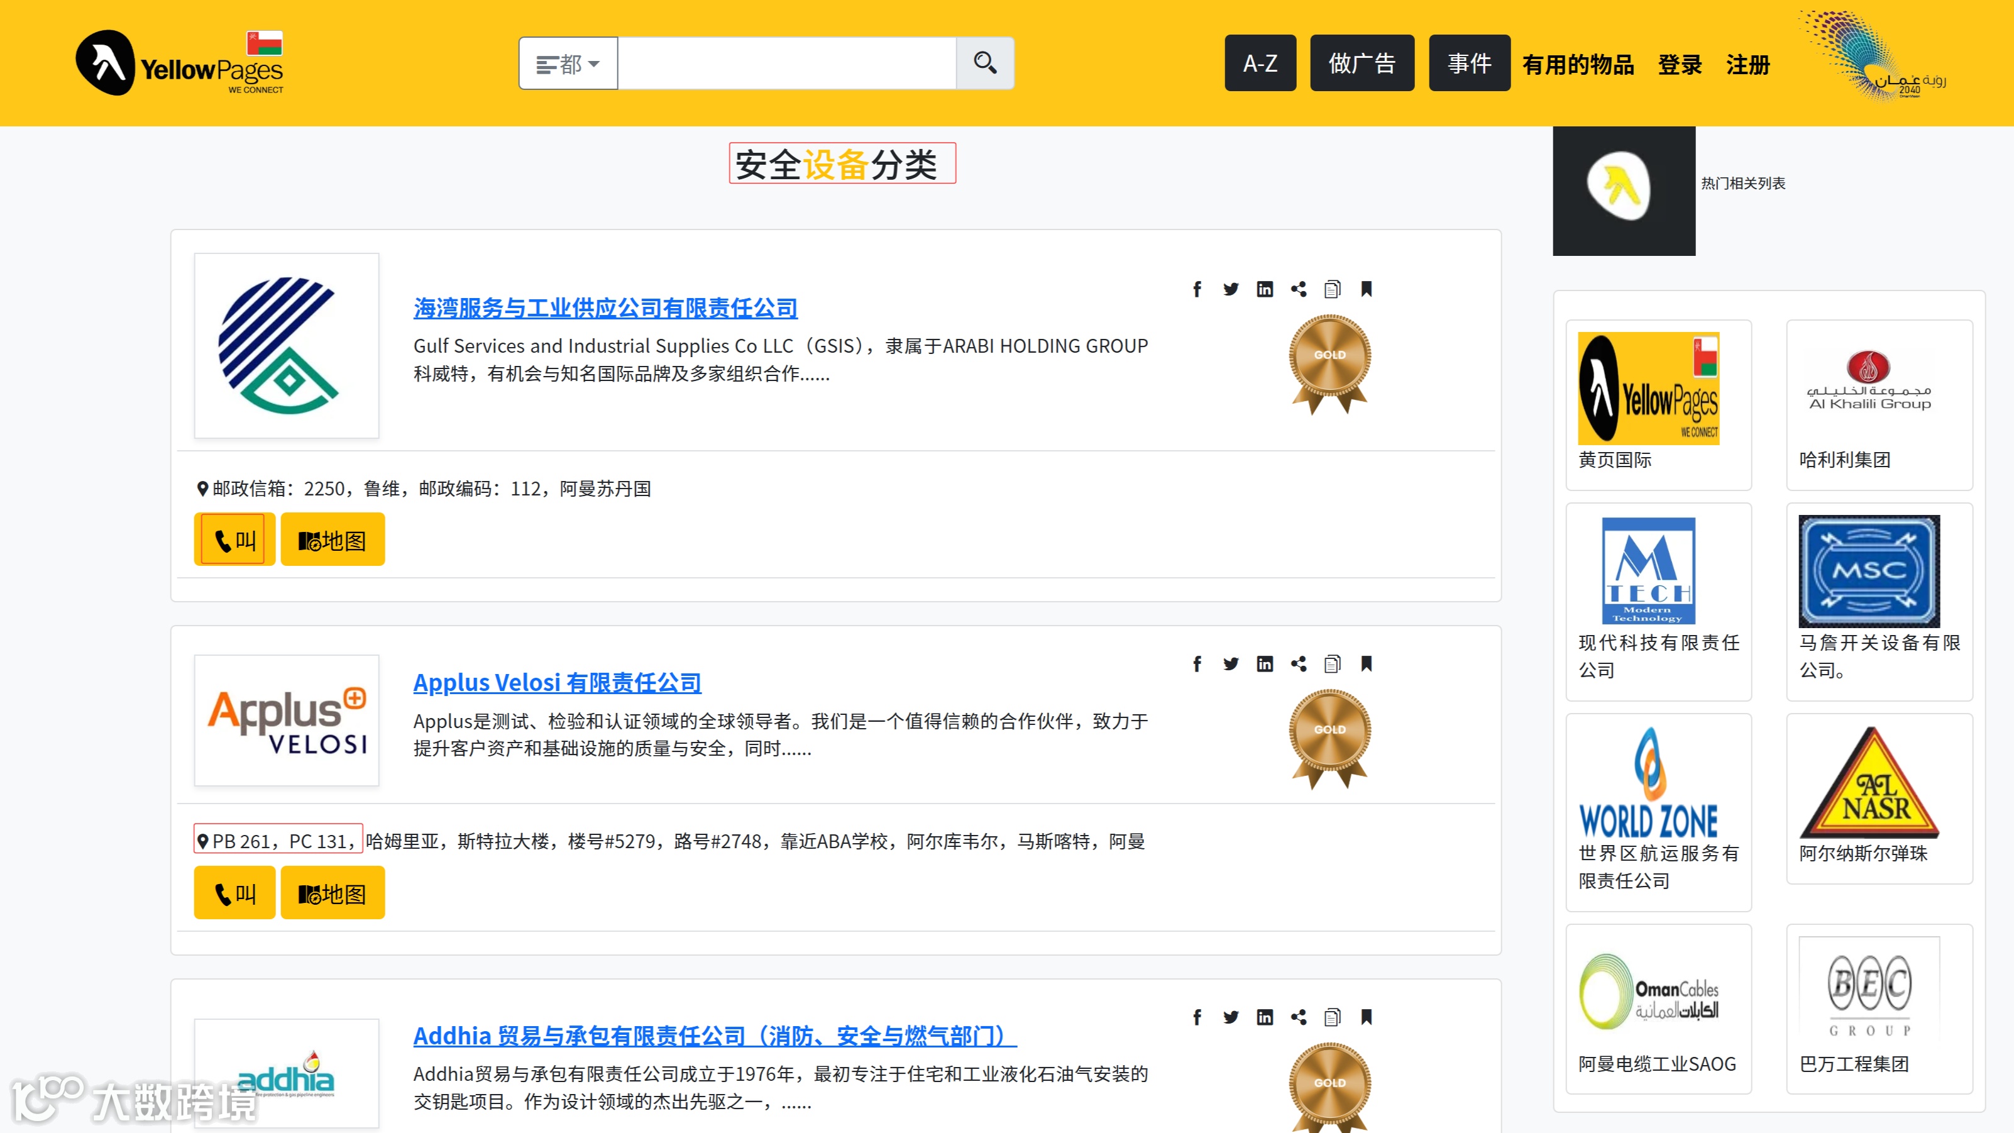Click the 登录 login link
This screenshot has height=1133, width=2014.
tap(1680, 65)
